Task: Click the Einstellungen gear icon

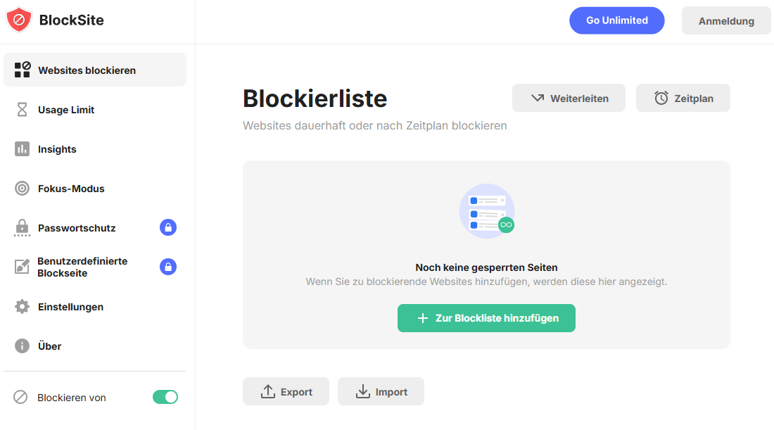Action: pos(23,307)
